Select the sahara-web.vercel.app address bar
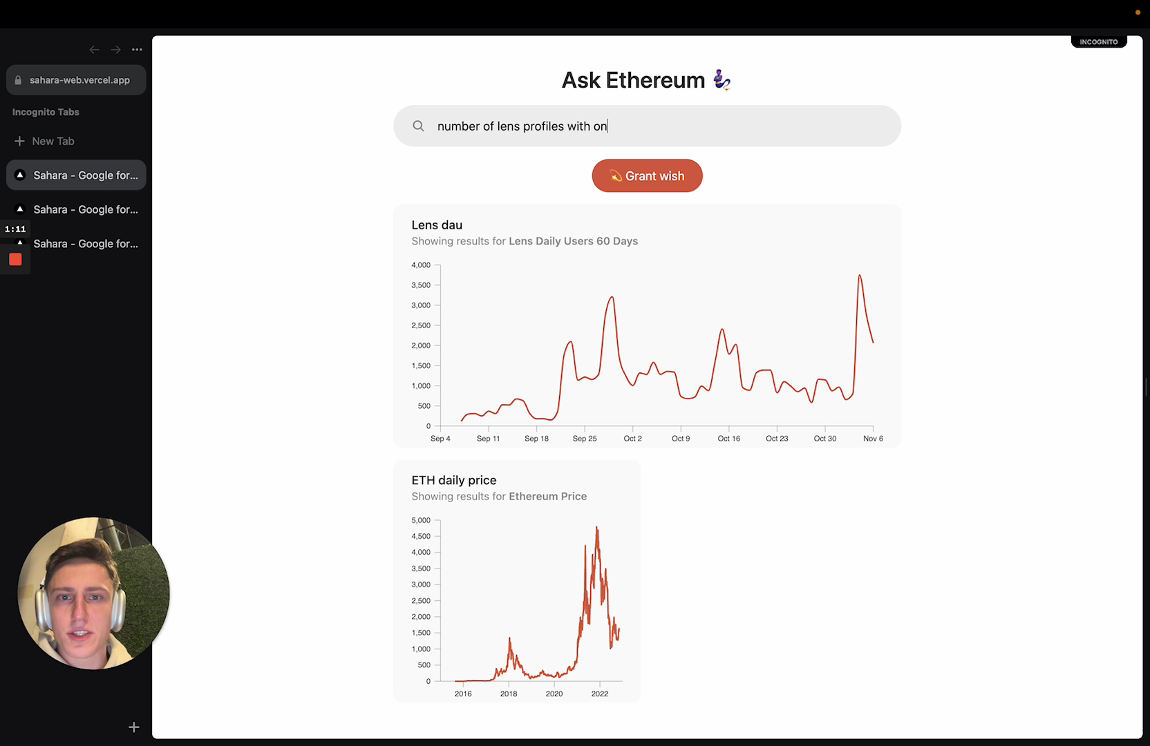The width and height of the screenshot is (1150, 746). (x=76, y=80)
